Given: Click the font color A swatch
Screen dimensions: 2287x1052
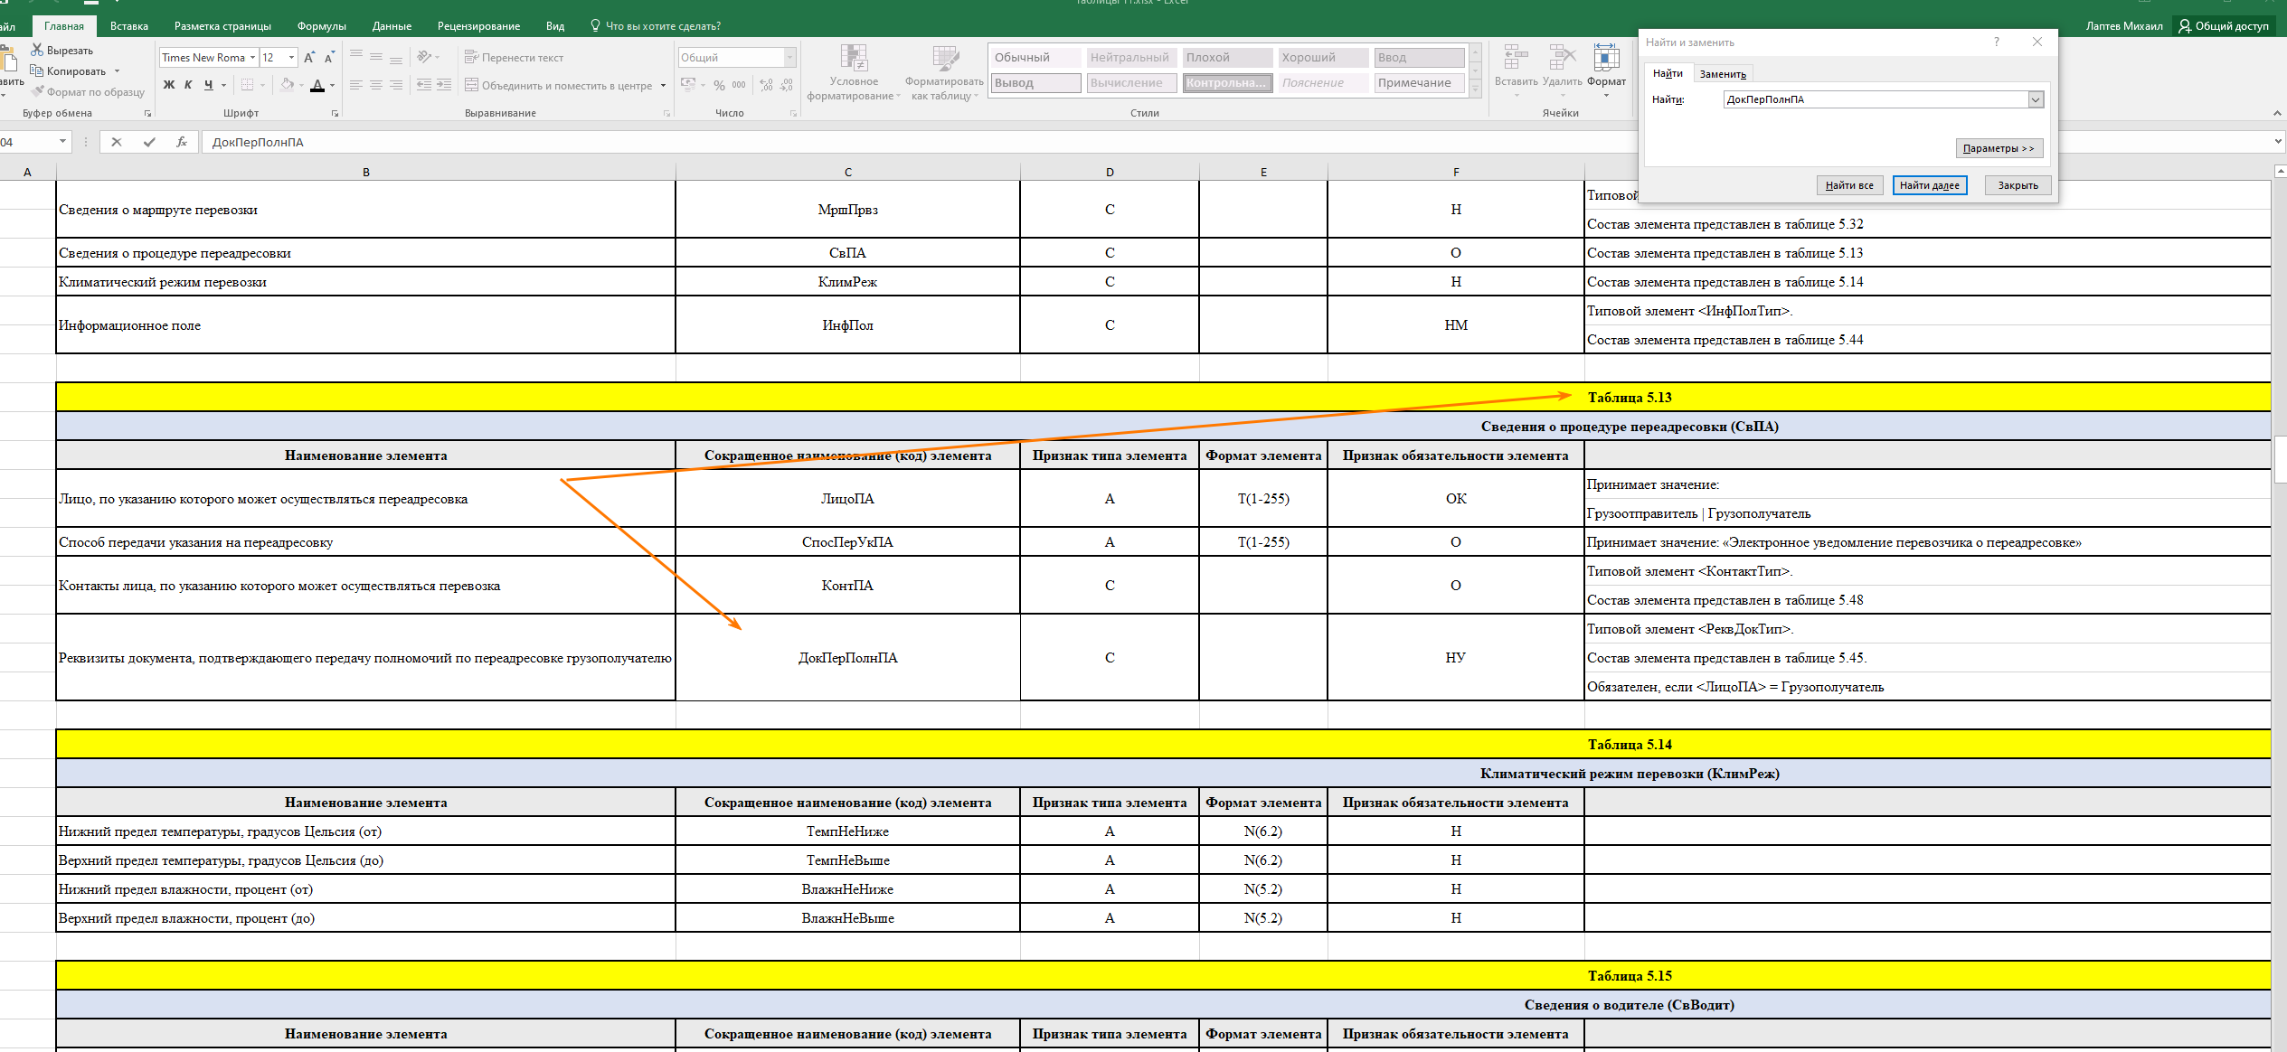Looking at the screenshot, I should tap(317, 85).
